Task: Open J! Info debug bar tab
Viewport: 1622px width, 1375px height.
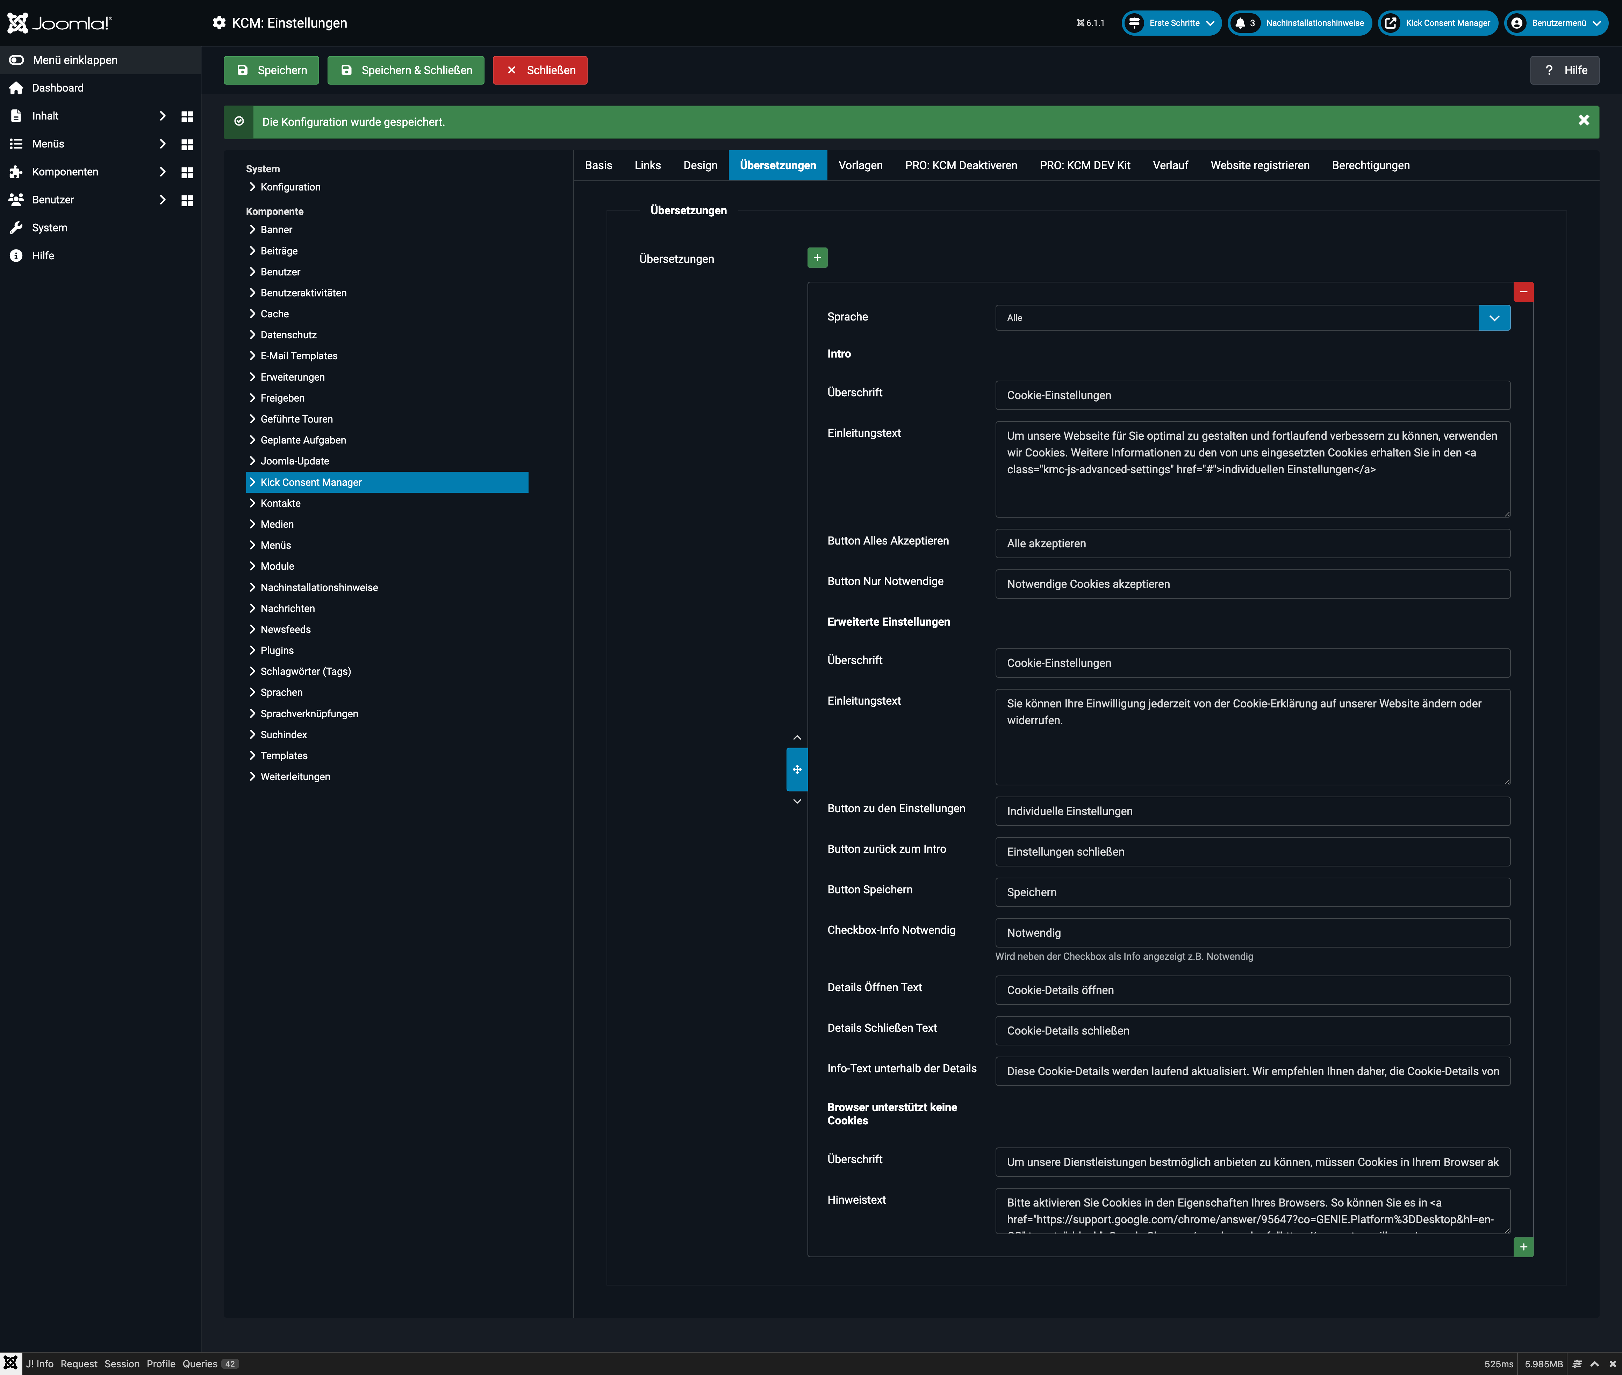Action: pyautogui.click(x=40, y=1363)
